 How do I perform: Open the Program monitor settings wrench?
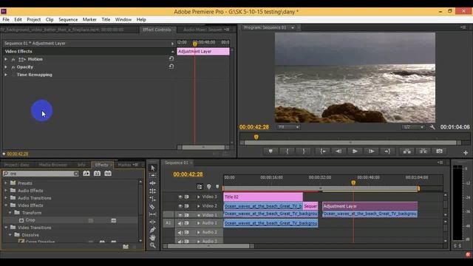click(432, 127)
